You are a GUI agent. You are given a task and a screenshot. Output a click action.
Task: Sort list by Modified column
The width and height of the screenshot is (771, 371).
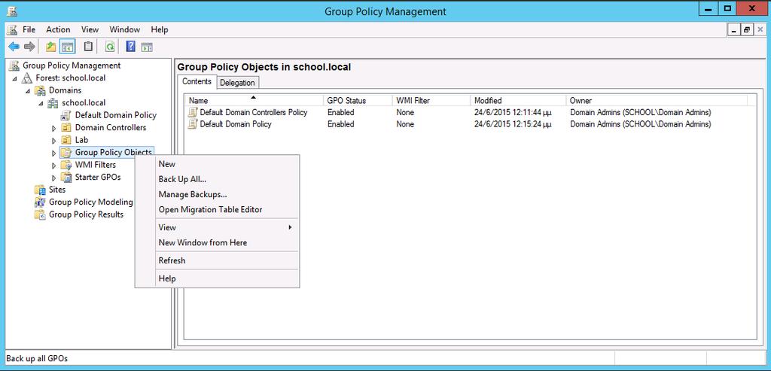518,100
